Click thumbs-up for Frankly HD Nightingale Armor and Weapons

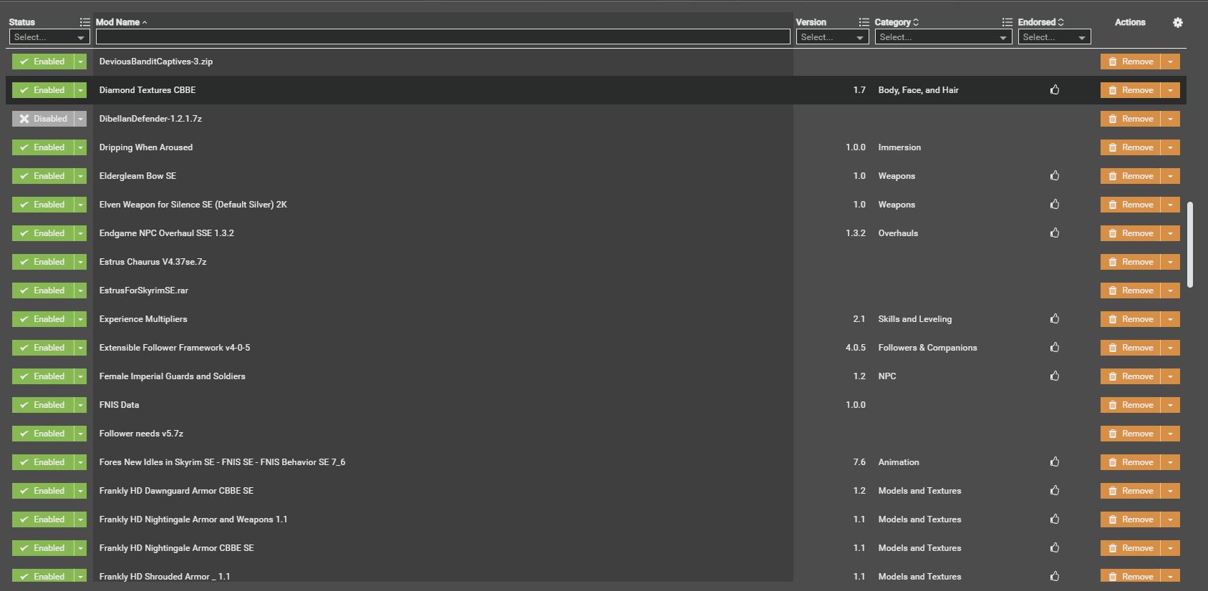(1055, 519)
